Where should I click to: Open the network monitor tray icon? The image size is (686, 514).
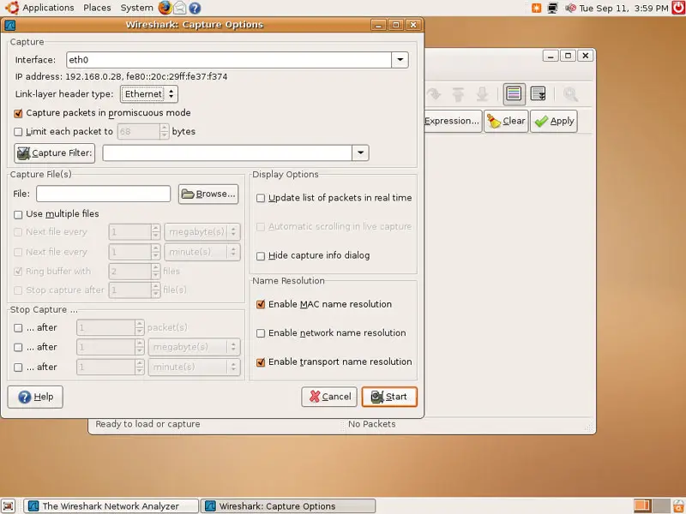552,8
